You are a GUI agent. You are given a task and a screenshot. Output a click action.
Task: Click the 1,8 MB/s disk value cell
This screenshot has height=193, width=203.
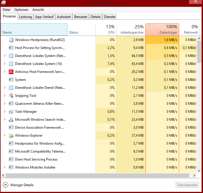[x=162, y=40]
